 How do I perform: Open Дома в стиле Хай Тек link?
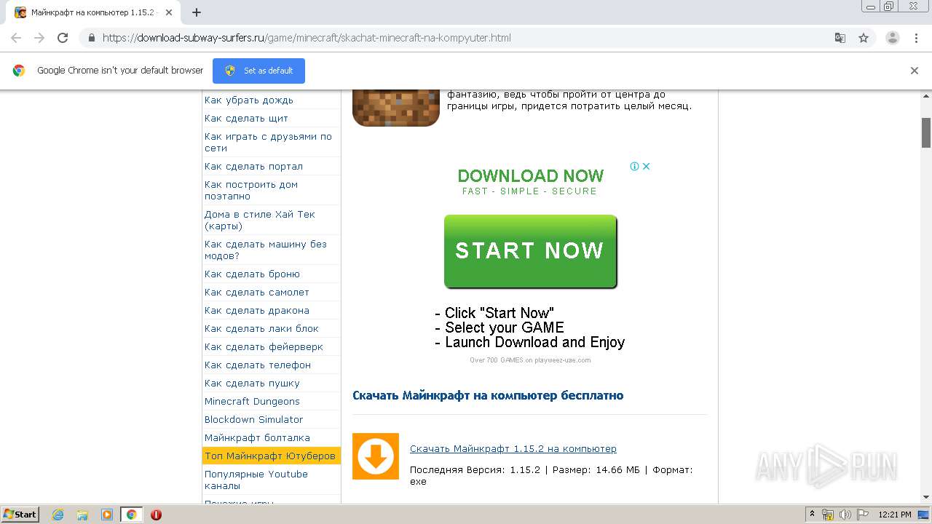click(260, 220)
